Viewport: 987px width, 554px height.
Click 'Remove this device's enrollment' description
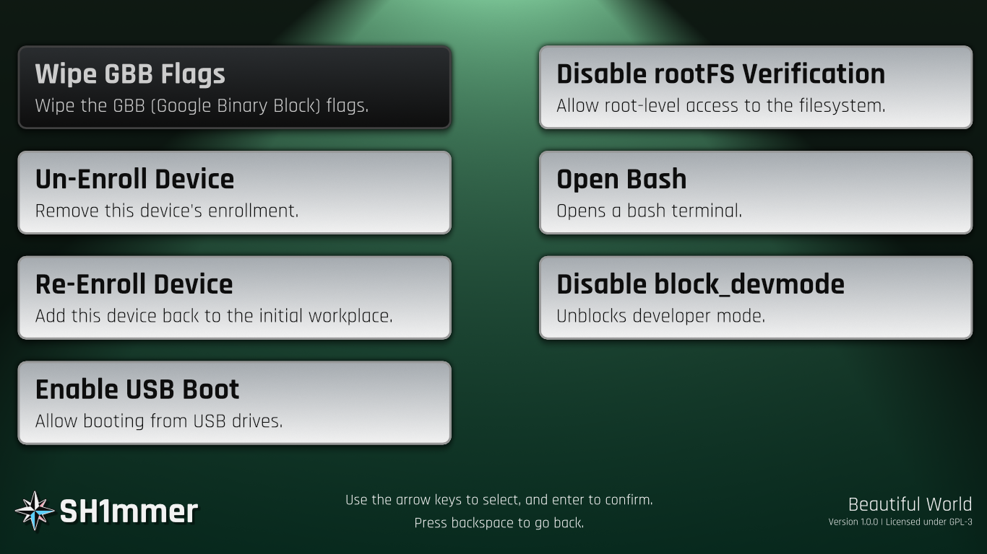pyautogui.click(x=166, y=211)
